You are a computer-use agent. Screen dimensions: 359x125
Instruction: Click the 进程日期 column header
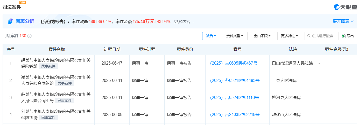(x=112, y=49)
